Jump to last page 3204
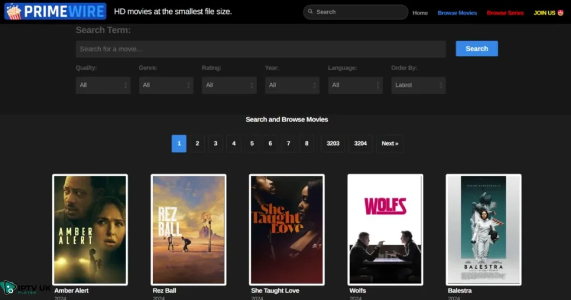Viewport: 571px width, 300px height. (360, 143)
